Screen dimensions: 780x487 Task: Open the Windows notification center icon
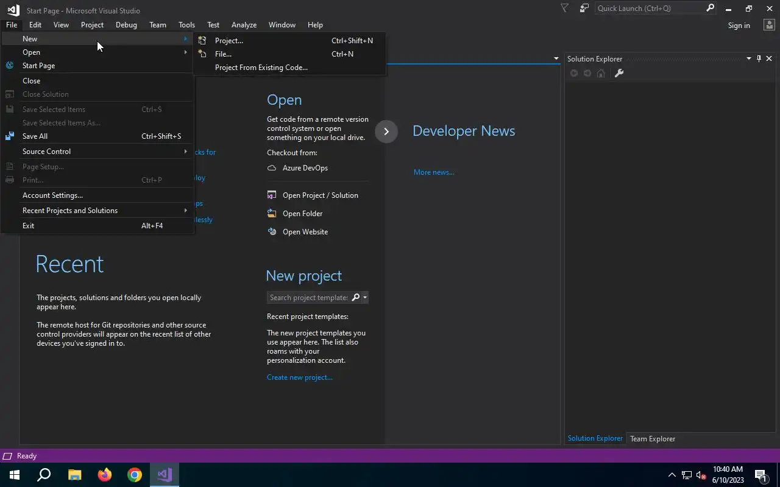click(761, 475)
